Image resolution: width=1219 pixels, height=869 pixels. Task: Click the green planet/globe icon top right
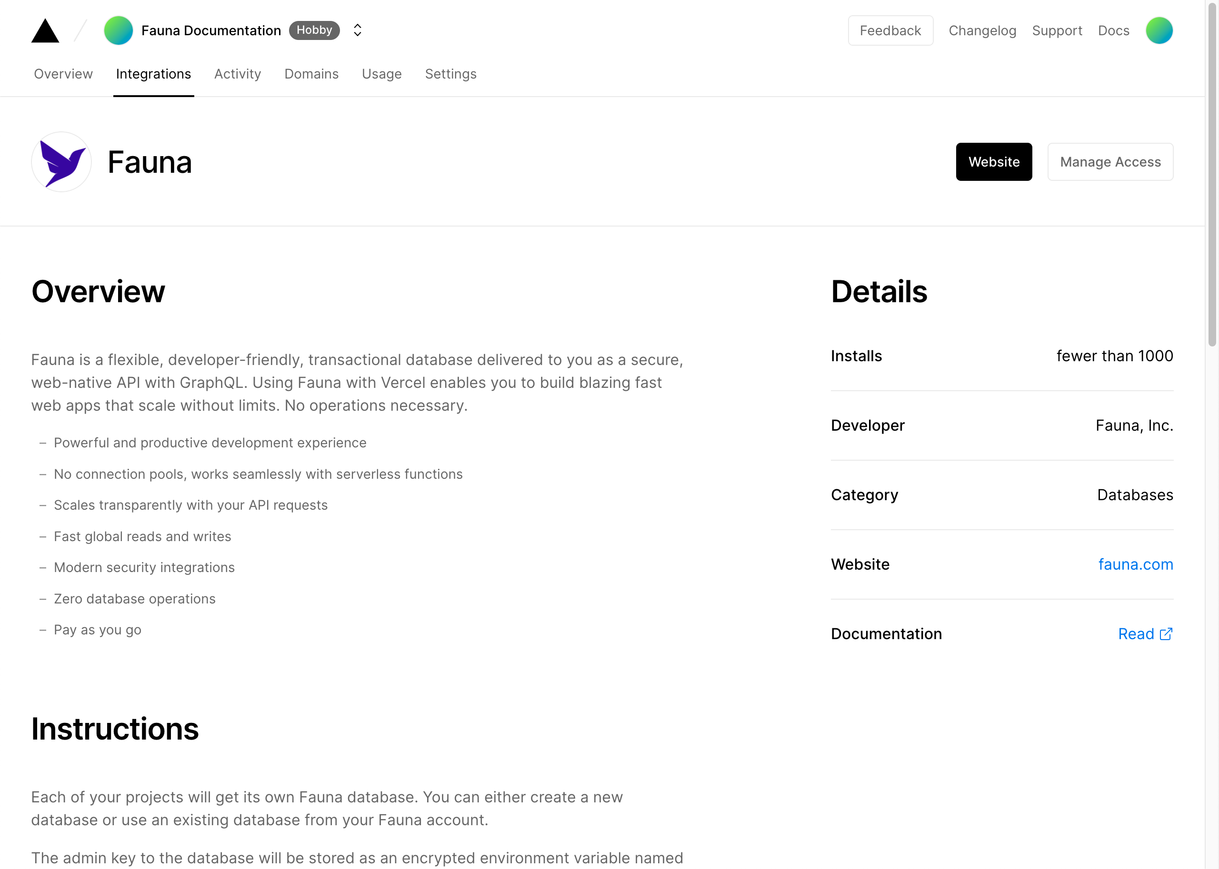(x=1160, y=30)
